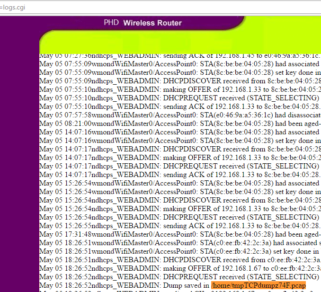This screenshot has height=292, width=321.
Task: Click the 14:07:17 DHCPREQUEST received line
Action: coord(180,166)
